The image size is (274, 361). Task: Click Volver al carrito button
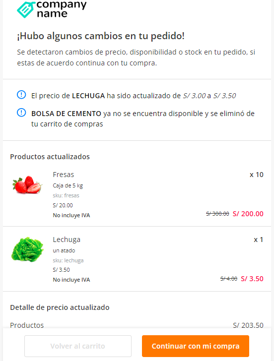78,346
